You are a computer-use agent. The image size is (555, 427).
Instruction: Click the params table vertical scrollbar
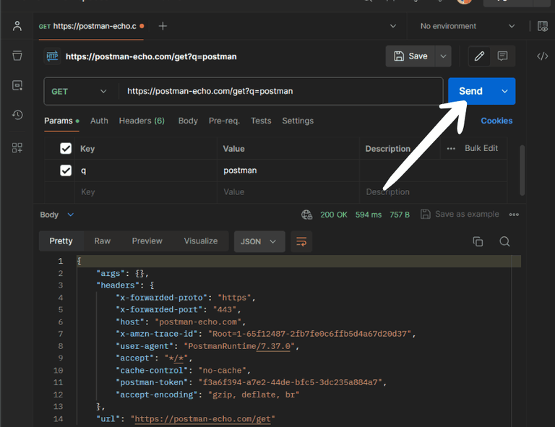(x=522, y=171)
